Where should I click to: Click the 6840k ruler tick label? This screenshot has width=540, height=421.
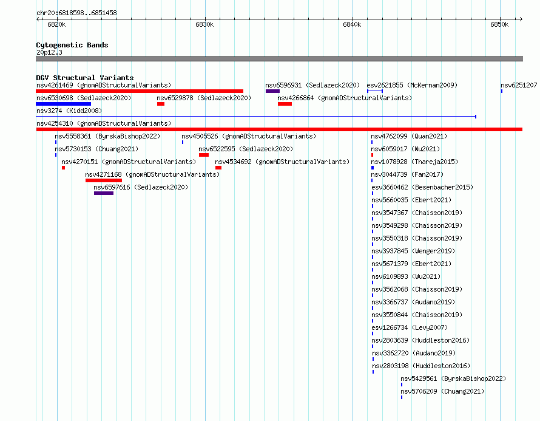click(352, 24)
